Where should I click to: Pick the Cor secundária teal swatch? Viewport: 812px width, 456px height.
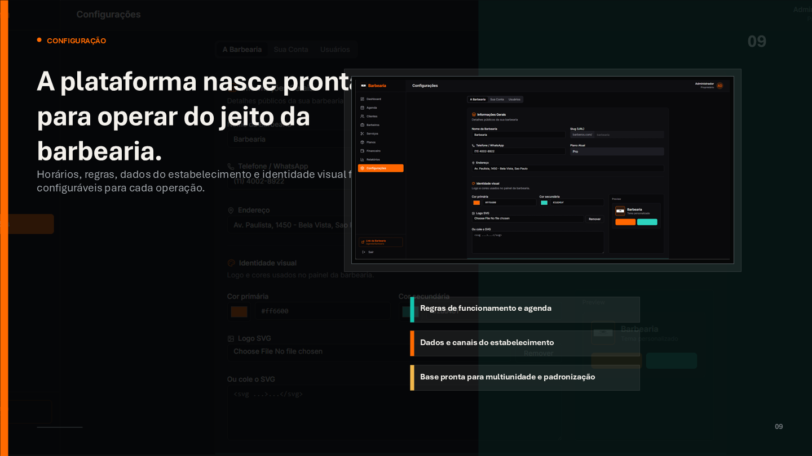coord(544,203)
